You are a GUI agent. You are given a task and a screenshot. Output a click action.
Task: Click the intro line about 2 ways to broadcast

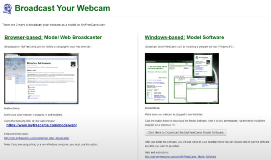click(54, 25)
